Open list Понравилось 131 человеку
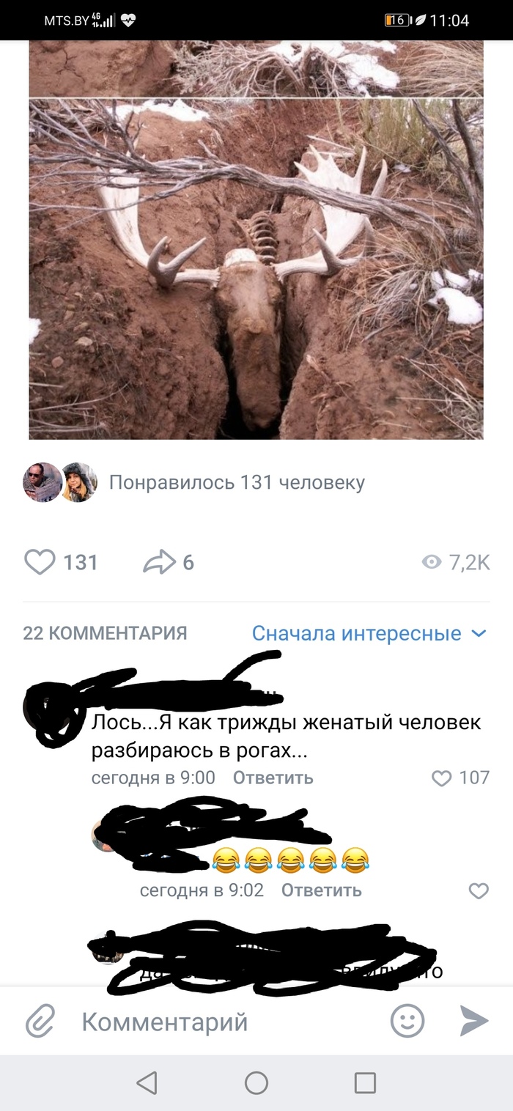The height and width of the screenshot is (1111, 513). 237,482
